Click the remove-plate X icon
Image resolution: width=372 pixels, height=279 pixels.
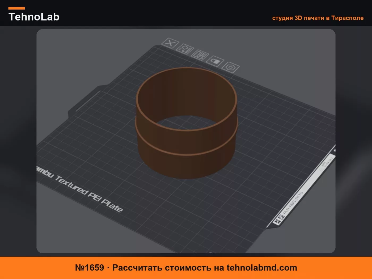pyautogui.click(x=170, y=43)
